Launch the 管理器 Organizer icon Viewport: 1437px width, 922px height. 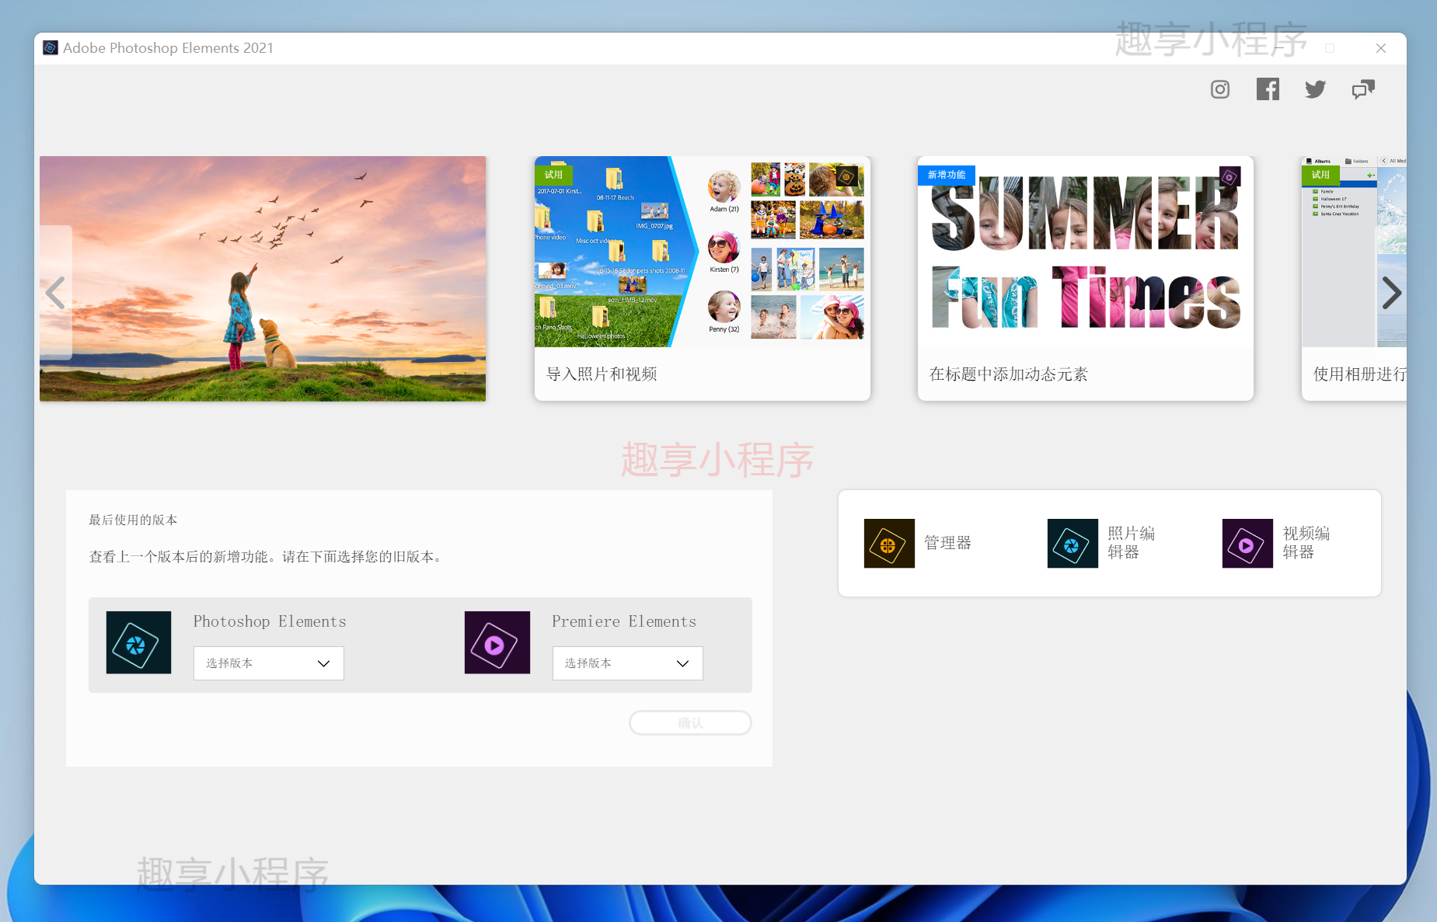(889, 544)
